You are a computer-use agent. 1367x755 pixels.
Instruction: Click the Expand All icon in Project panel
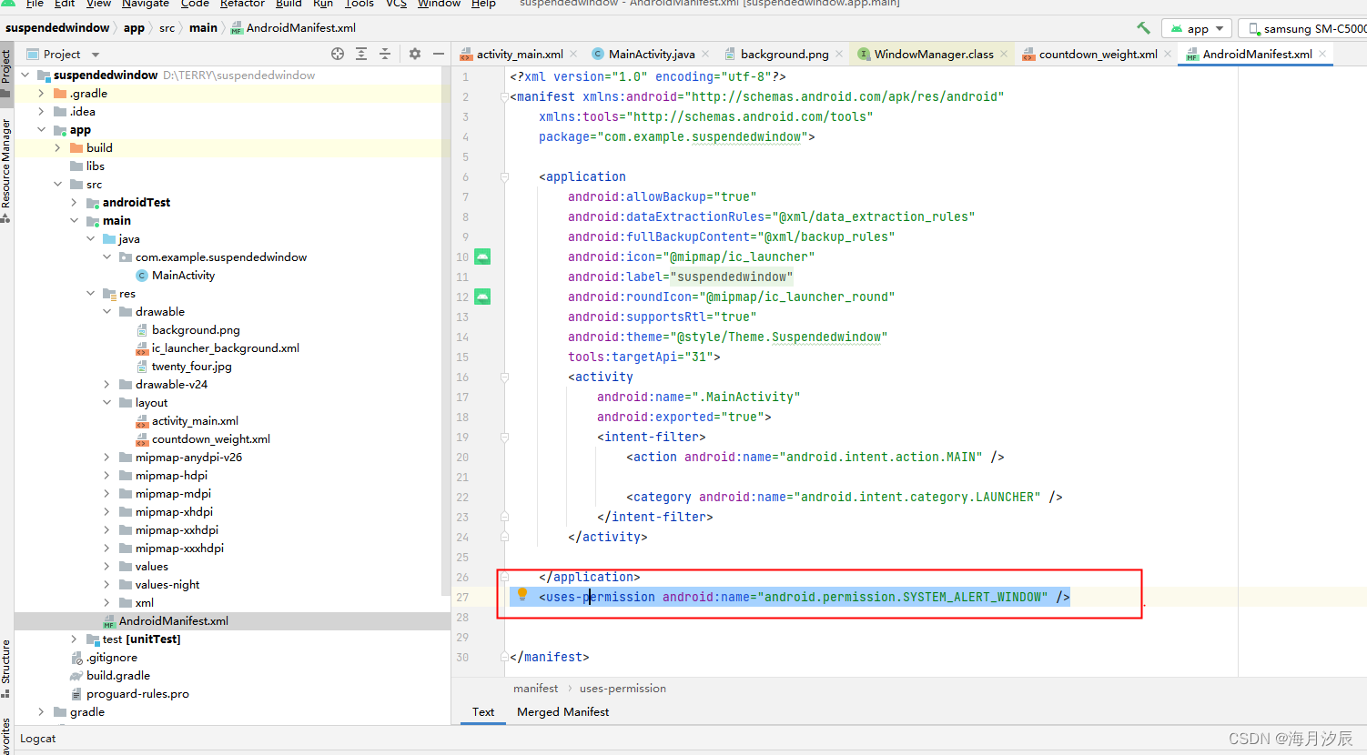[361, 54]
